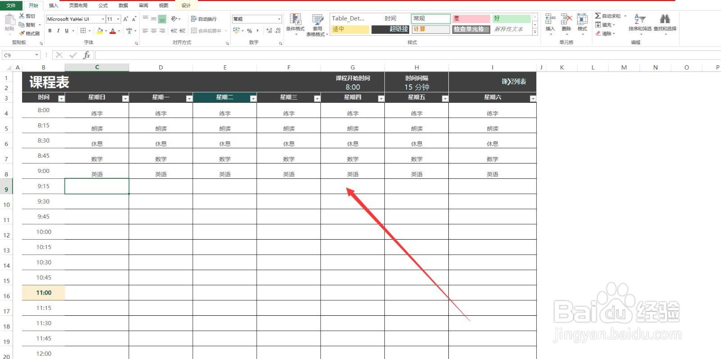This screenshot has width=721, height=359.
Task: Decrease font size with the smaller A
Action: pyautogui.click(x=134, y=19)
